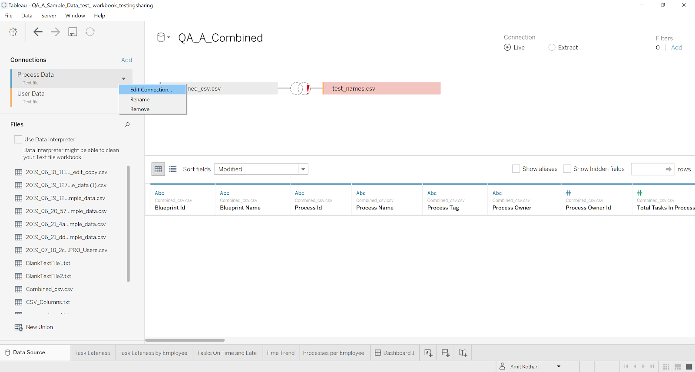Click Add link next to Connections
The width and height of the screenshot is (695, 372).
click(x=126, y=60)
